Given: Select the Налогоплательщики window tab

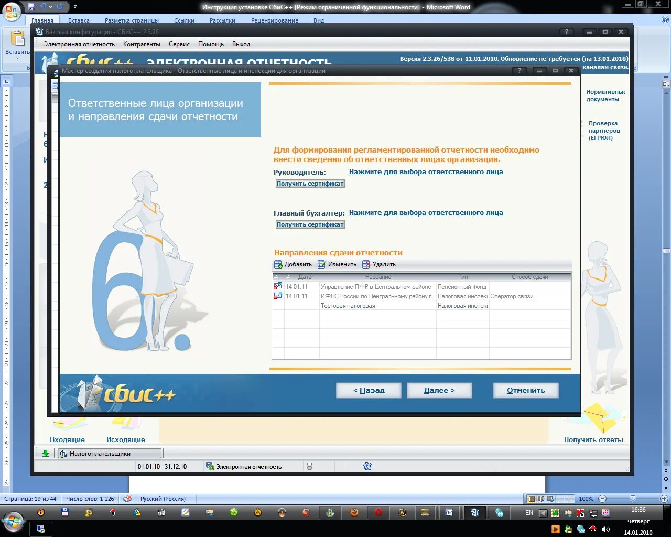Looking at the screenshot, I should (x=110, y=454).
